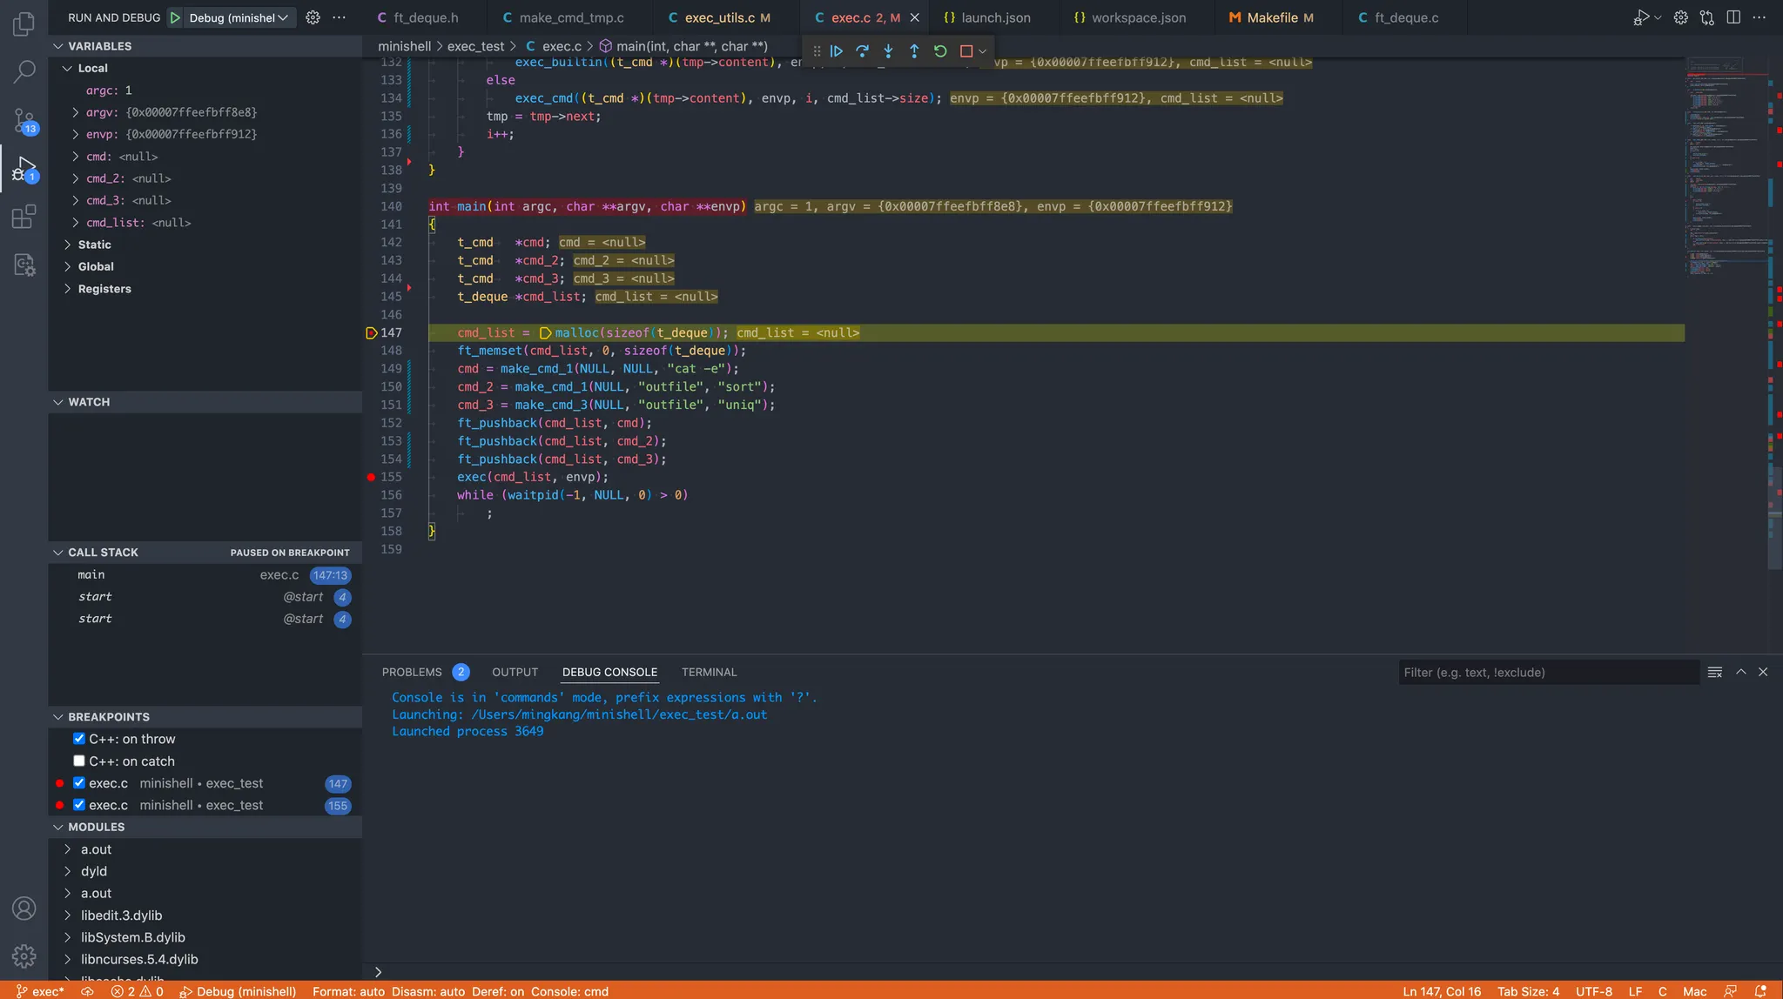This screenshot has height=999, width=1783.
Task: Expand the argv variable in Local
Action: [x=76, y=112]
